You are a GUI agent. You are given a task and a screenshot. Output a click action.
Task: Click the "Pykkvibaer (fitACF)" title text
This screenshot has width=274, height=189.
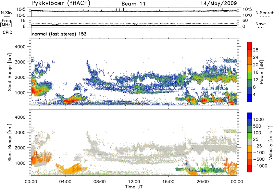61,3
